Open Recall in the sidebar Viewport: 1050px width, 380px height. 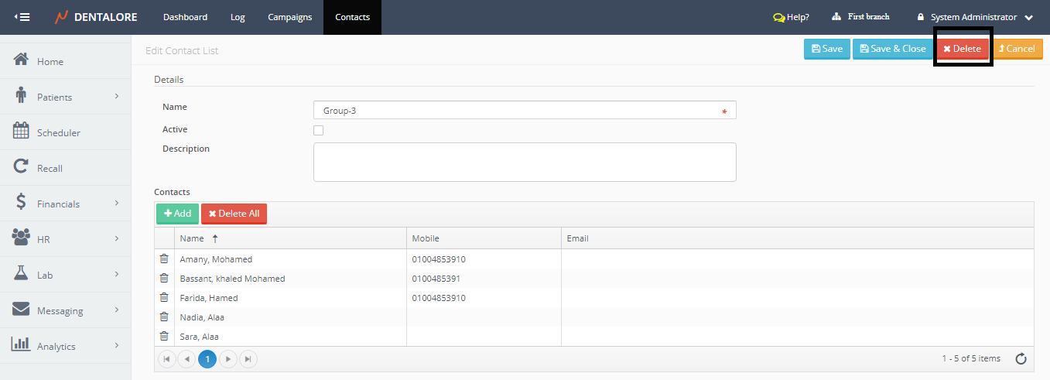tap(50, 168)
